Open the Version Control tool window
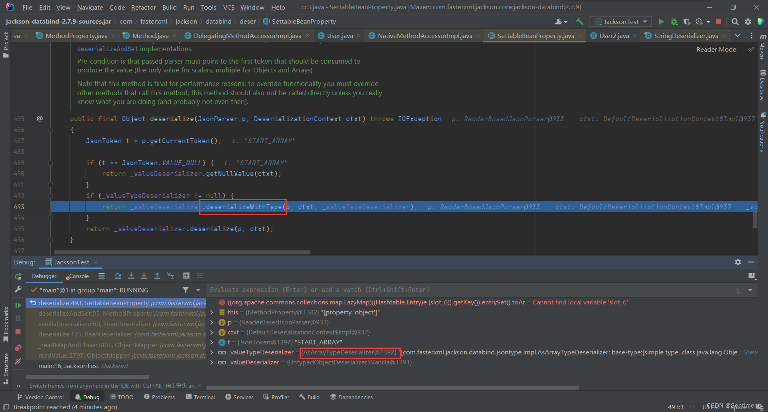The width and height of the screenshot is (768, 412). point(40,397)
